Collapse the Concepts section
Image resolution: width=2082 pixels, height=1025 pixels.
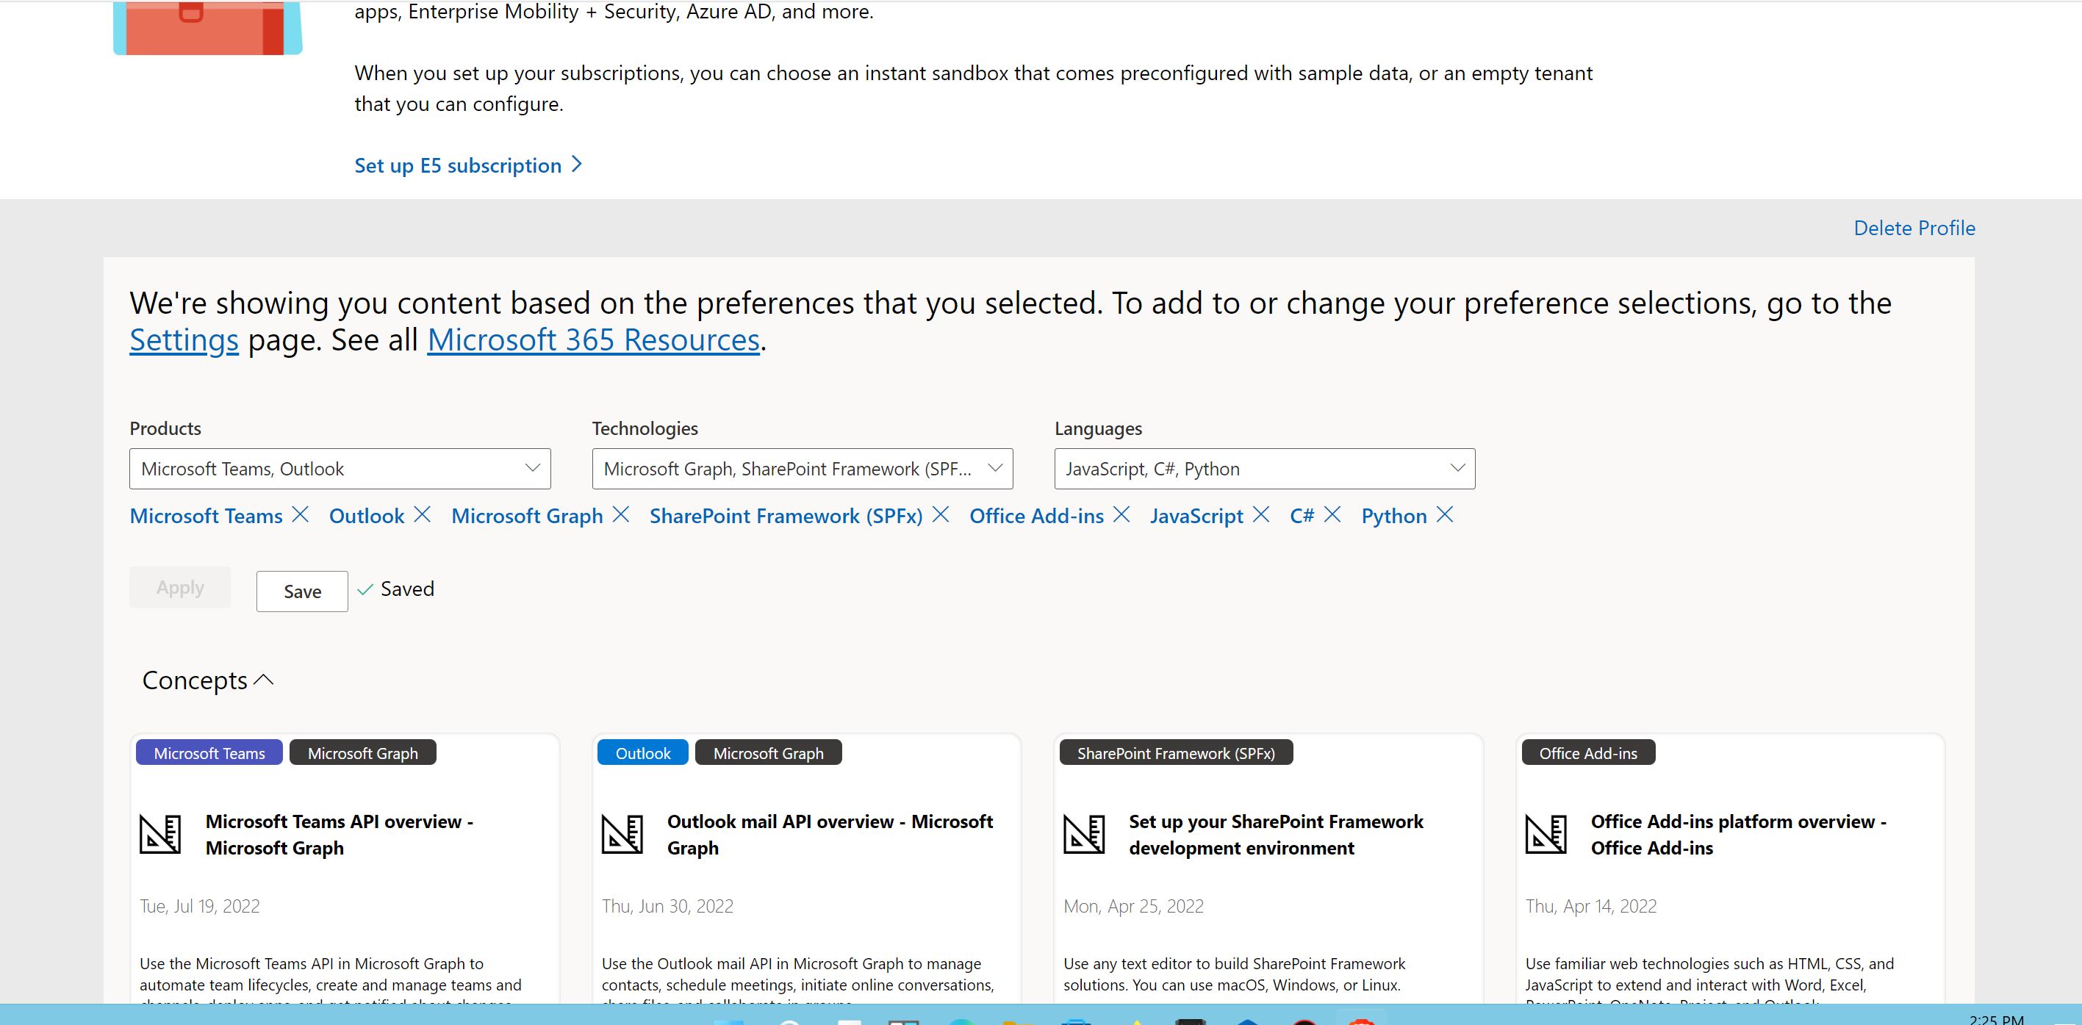264,680
